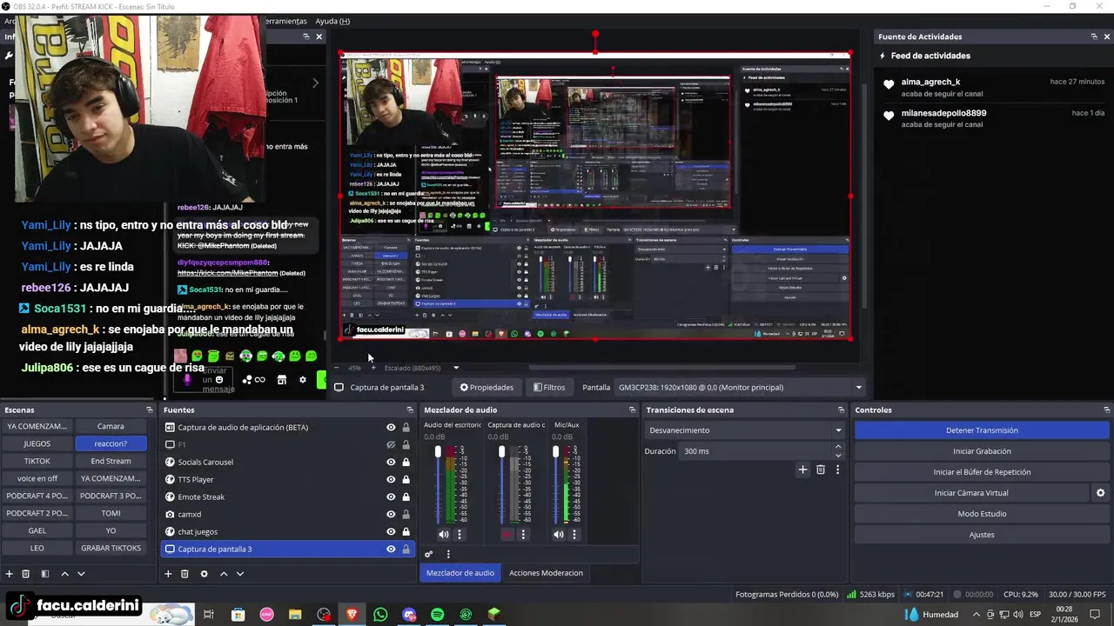Add a scene transition with plus icon
This screenshot has width=1114, height=626.
[802, 469]
